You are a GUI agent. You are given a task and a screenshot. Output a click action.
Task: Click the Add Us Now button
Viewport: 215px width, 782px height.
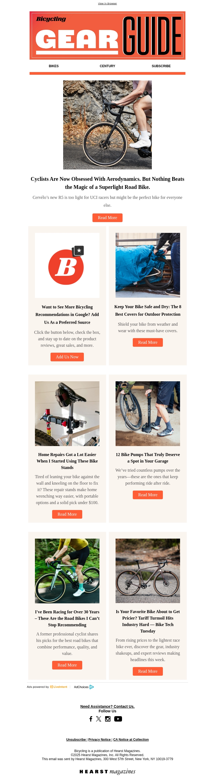(x=67, y=357)
